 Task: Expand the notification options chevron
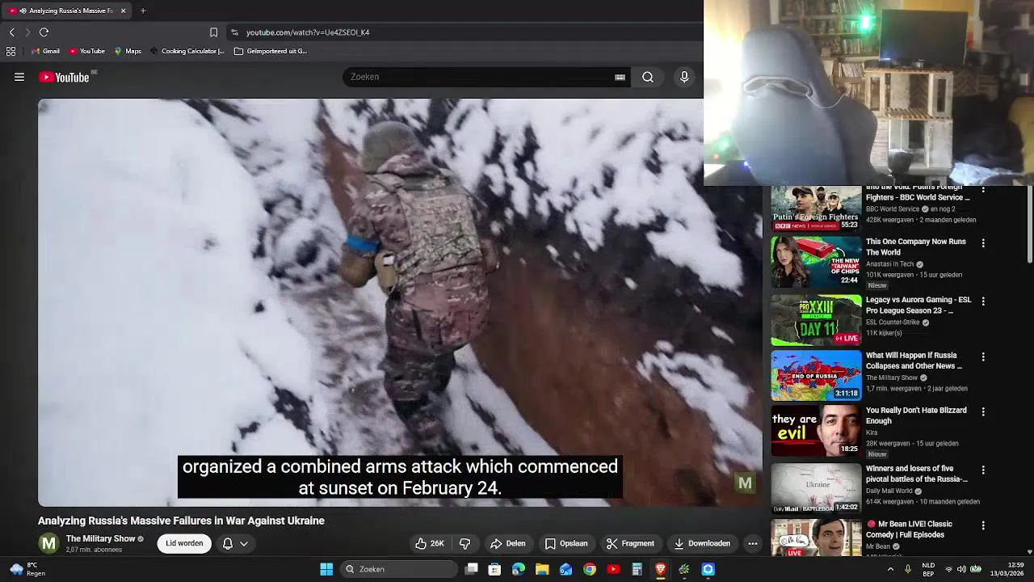[243, 543]
